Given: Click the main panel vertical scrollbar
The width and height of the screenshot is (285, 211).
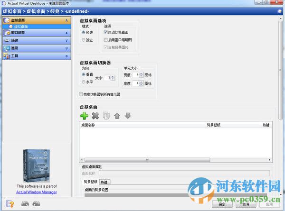Looking at the screenshot, I should tap(280, 70).
